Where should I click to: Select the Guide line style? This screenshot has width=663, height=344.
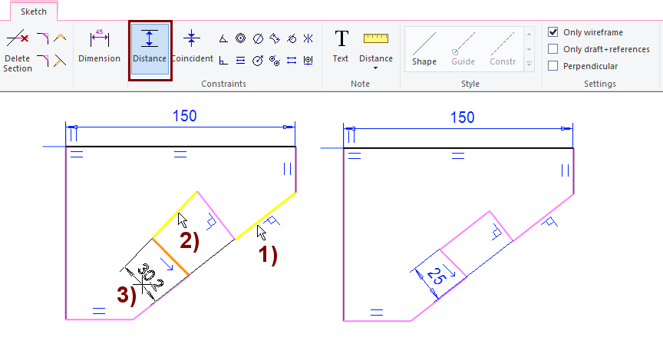coord(463,48)
